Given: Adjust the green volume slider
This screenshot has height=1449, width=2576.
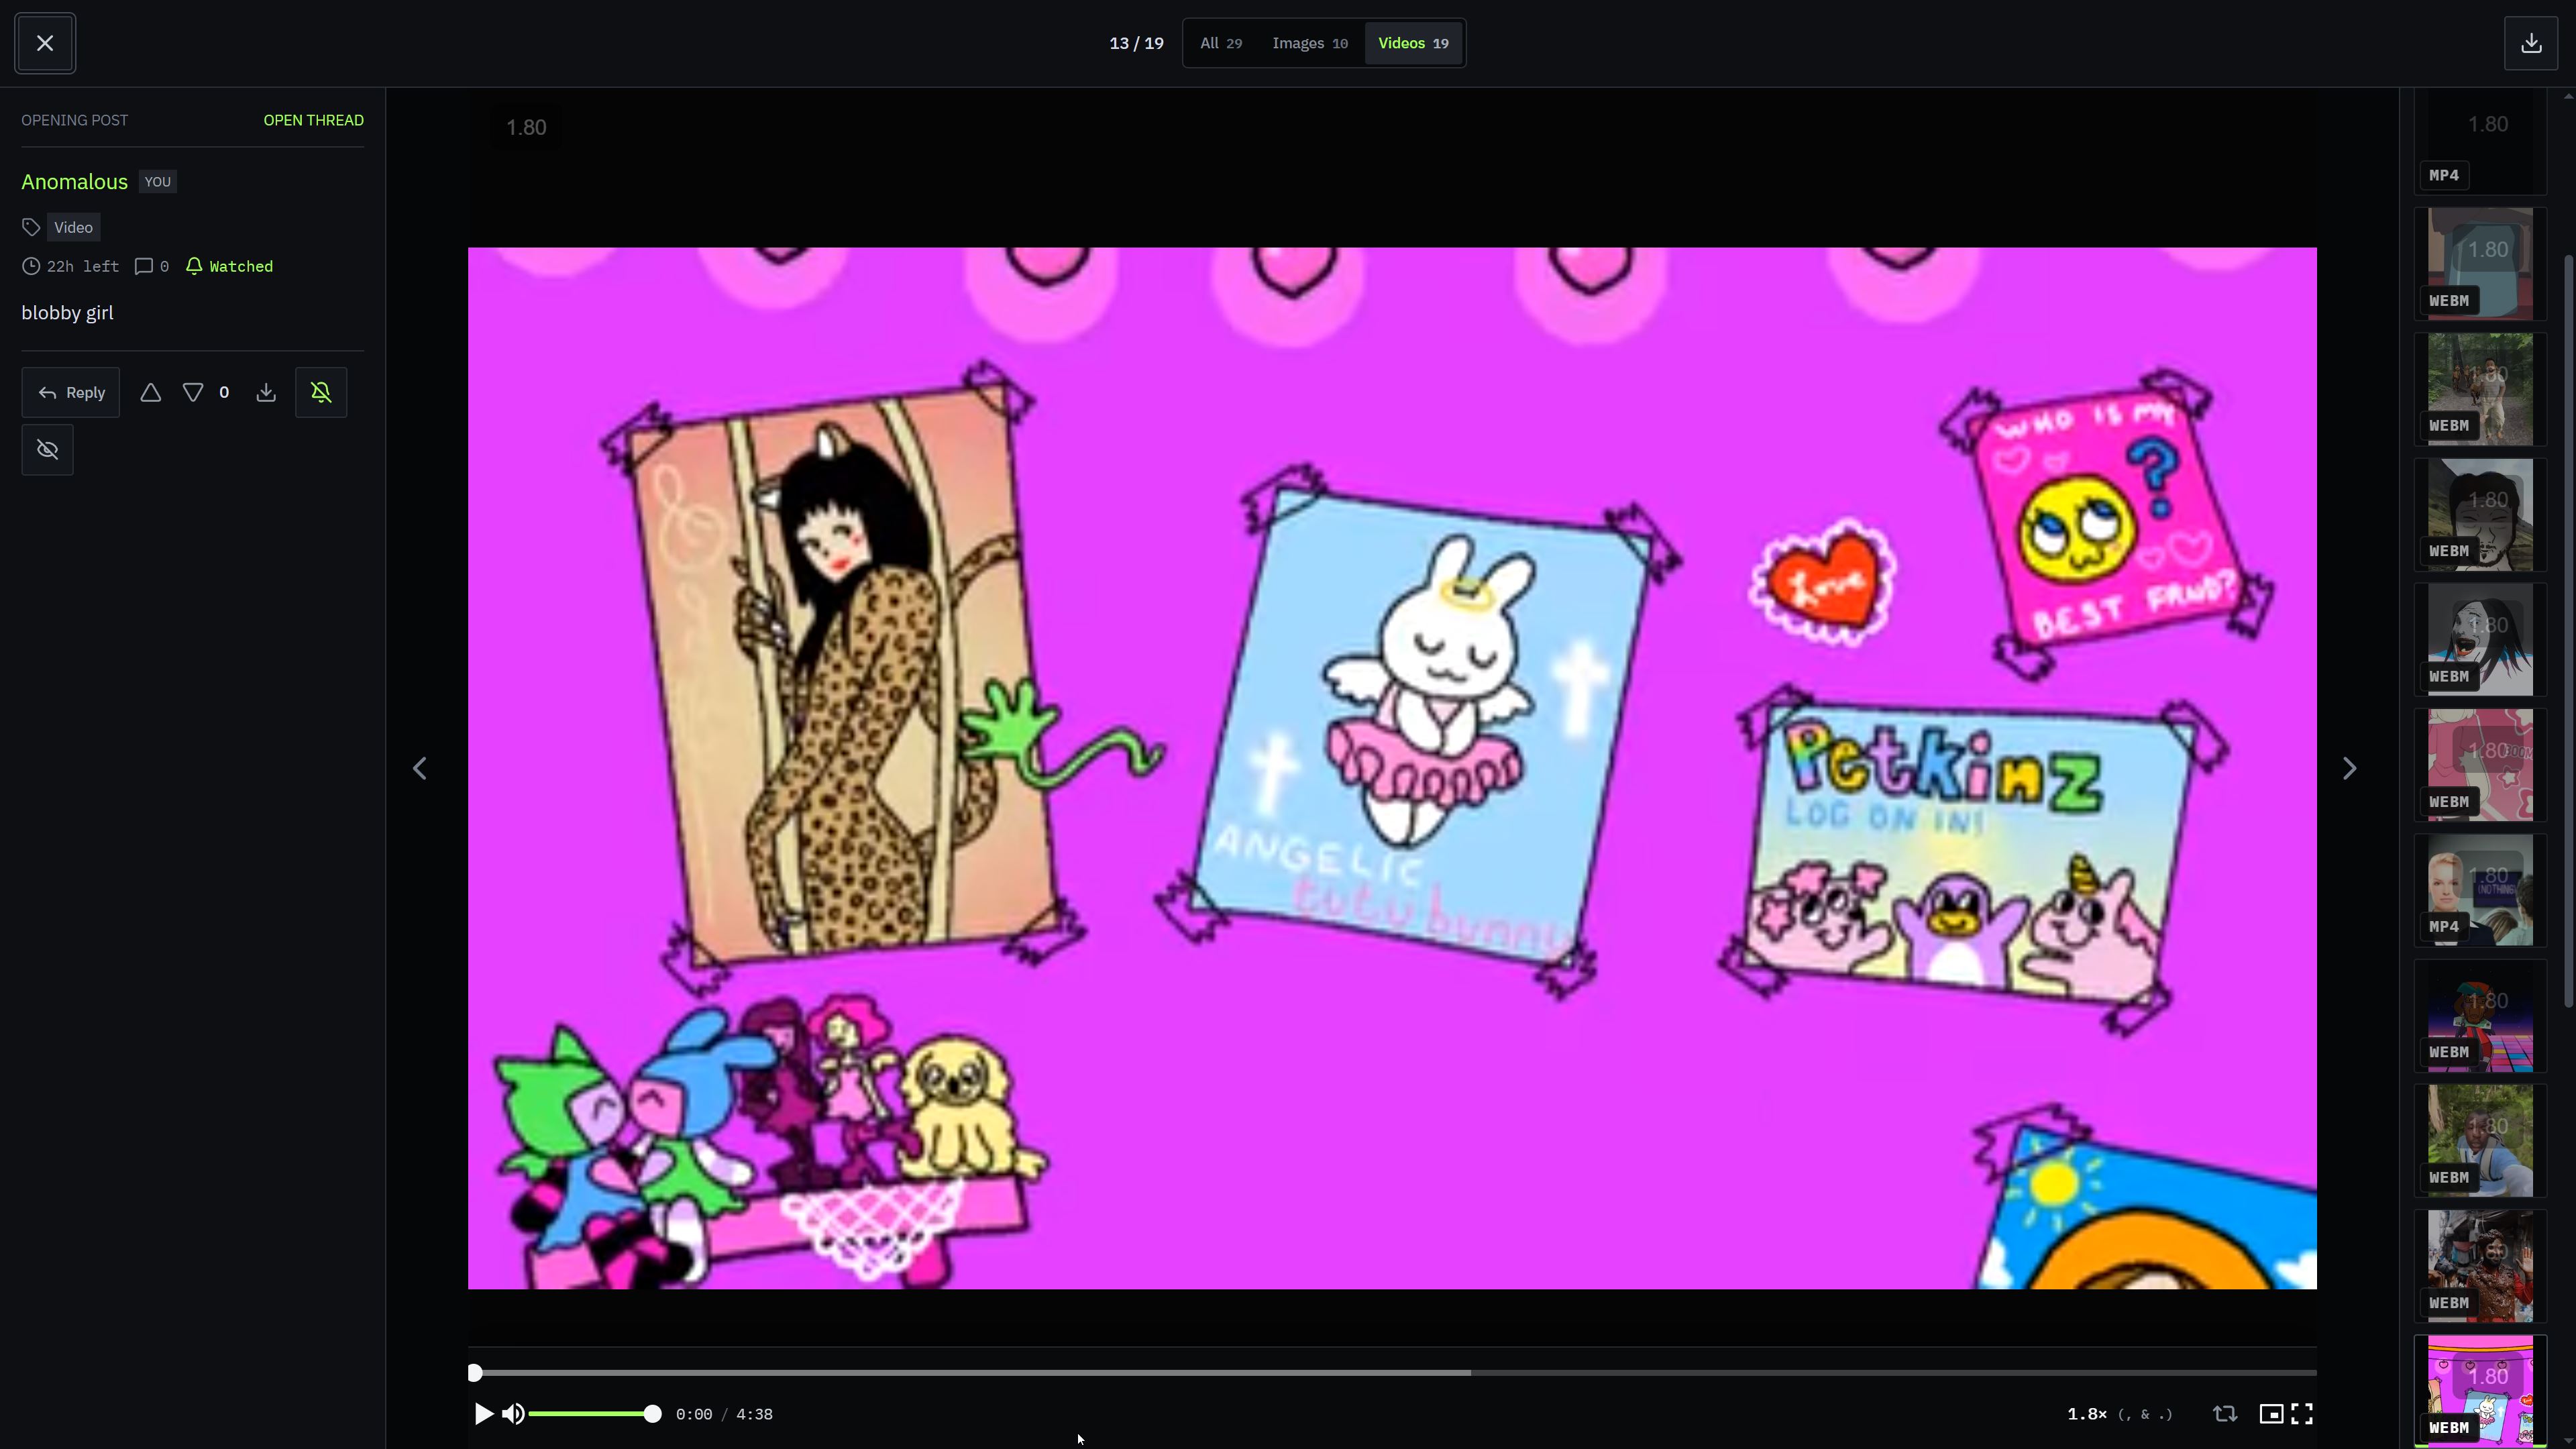Looking at the screenshot, I should click(594, 1414).
